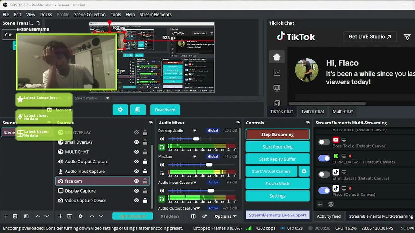Click the Deactivate button

pos(165,110)
